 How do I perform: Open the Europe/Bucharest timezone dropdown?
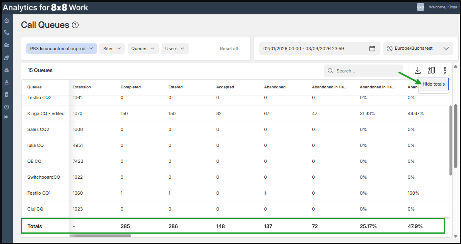[x=418, y=49]
